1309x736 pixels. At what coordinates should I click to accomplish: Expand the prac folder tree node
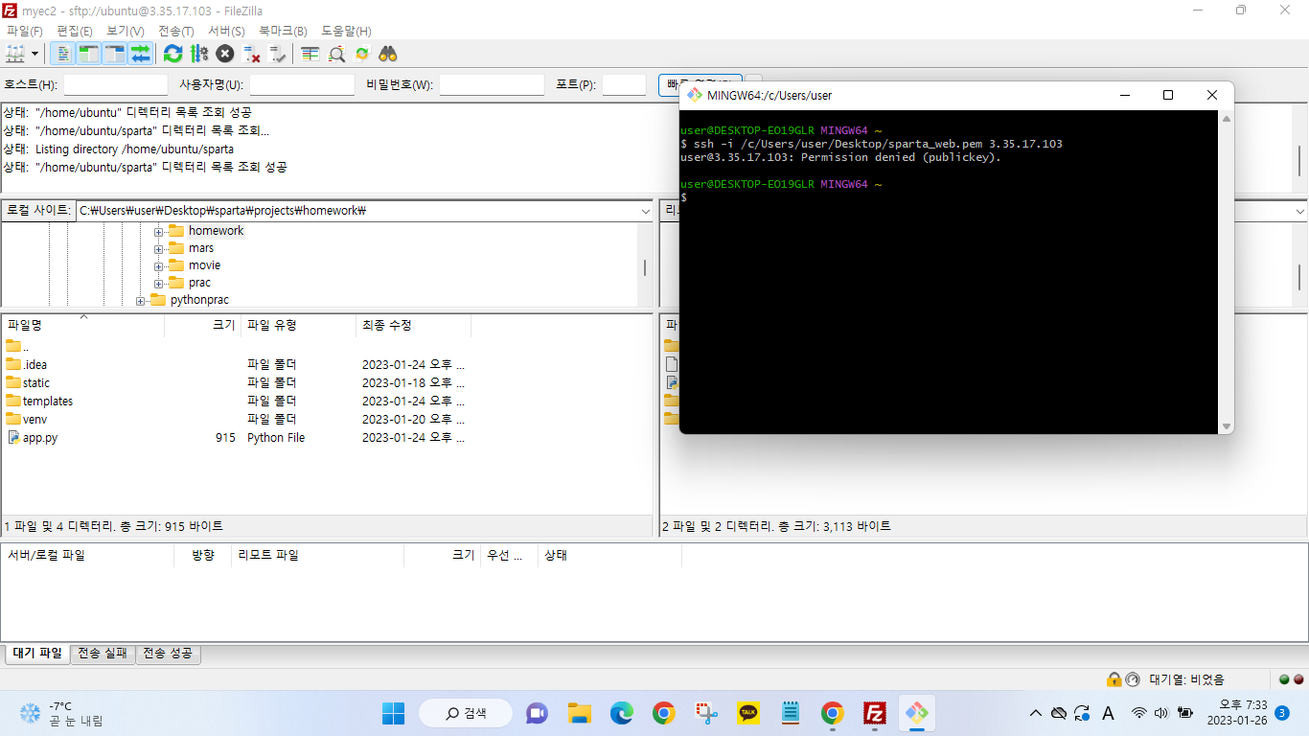(159, 283)
